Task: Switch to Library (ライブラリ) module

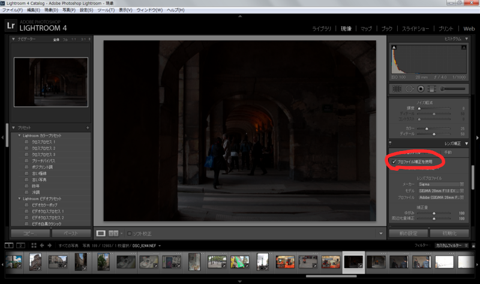Action: [x=322, y=29]
